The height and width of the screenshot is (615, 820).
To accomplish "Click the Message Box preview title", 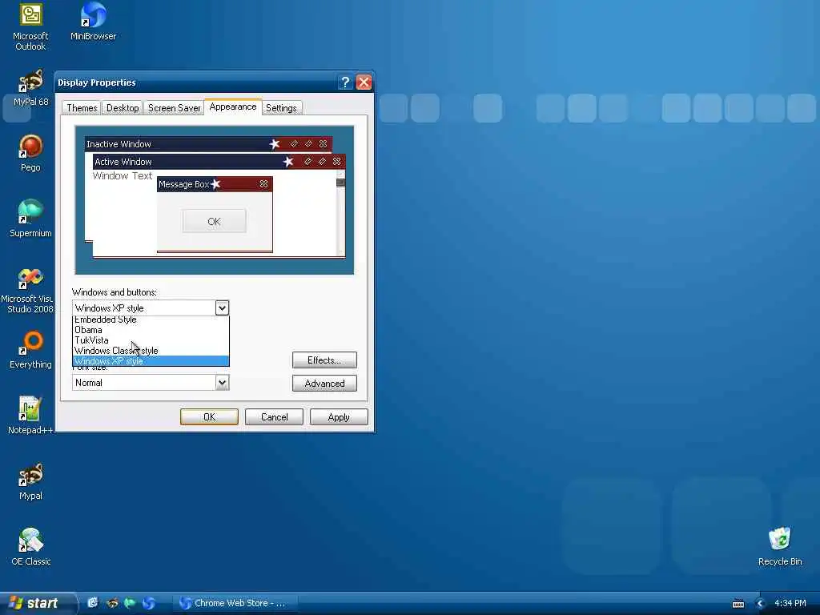I will pos(215,184).
